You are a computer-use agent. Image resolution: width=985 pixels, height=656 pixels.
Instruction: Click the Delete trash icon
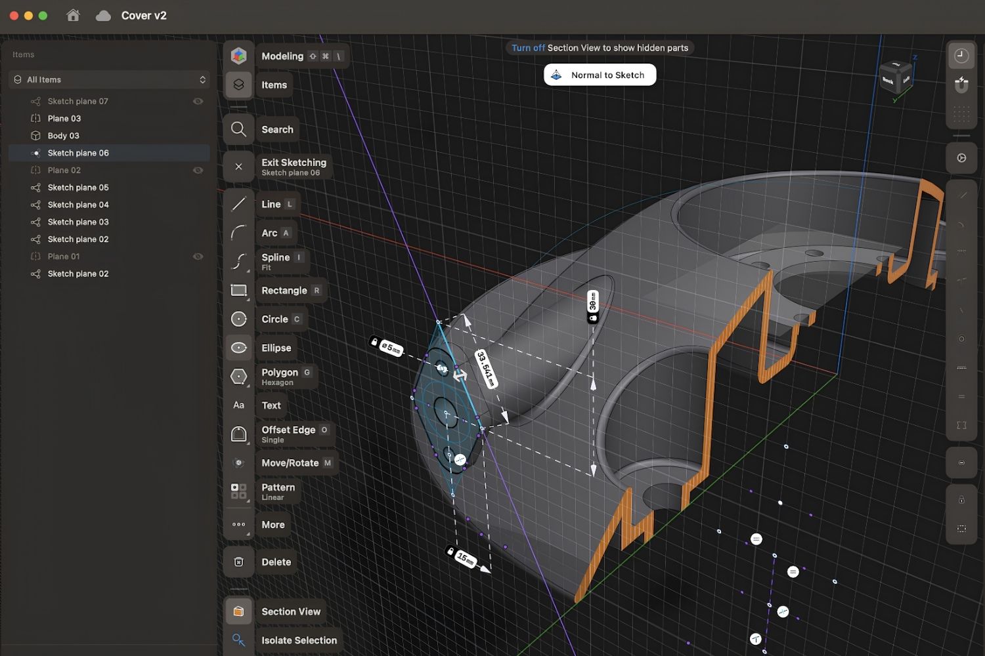point(238,562)
